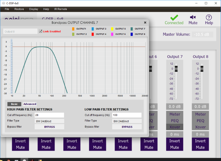221x161 pixels.
Task: Open PEQ settings for Output 7
Action: [175, 121]
